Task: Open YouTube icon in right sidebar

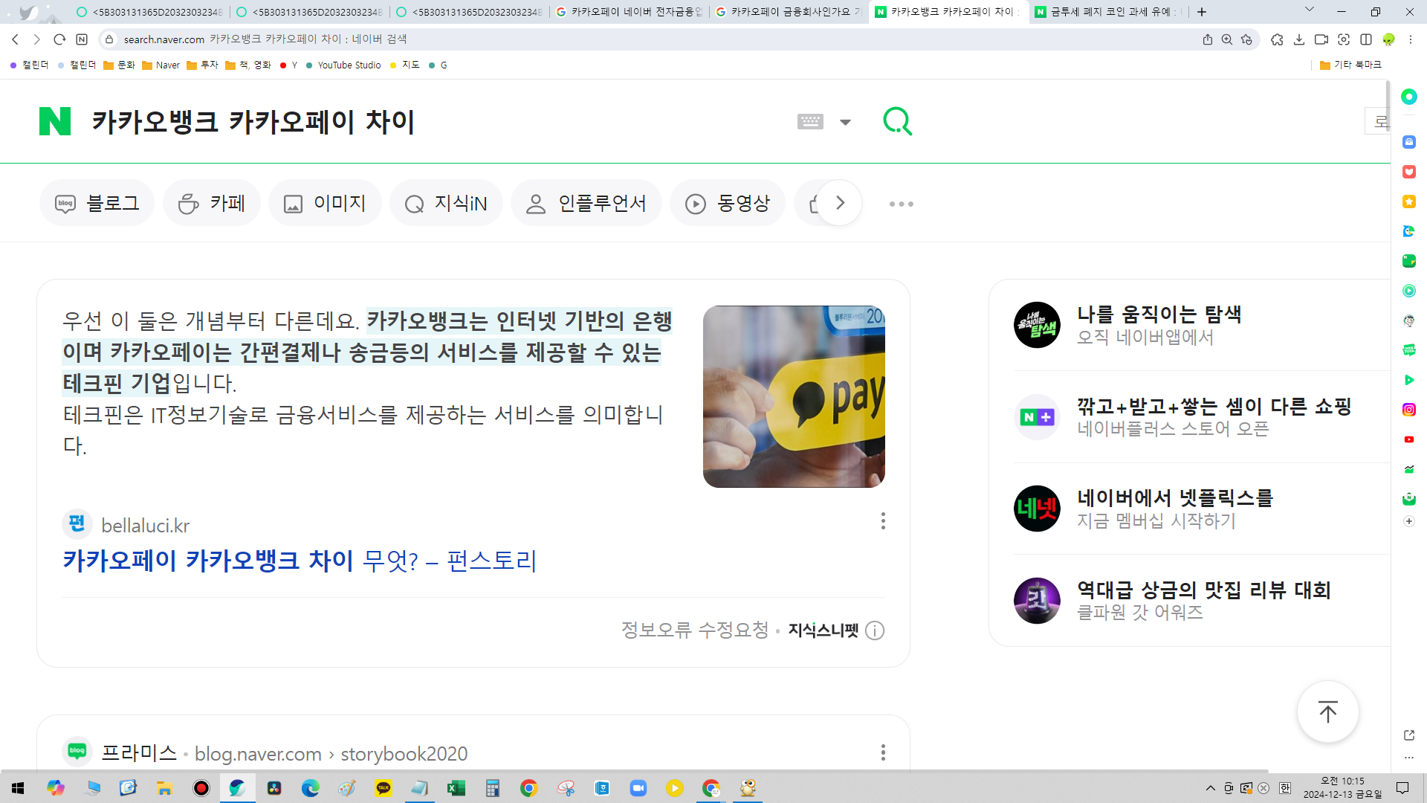Action: point(1409,439)
